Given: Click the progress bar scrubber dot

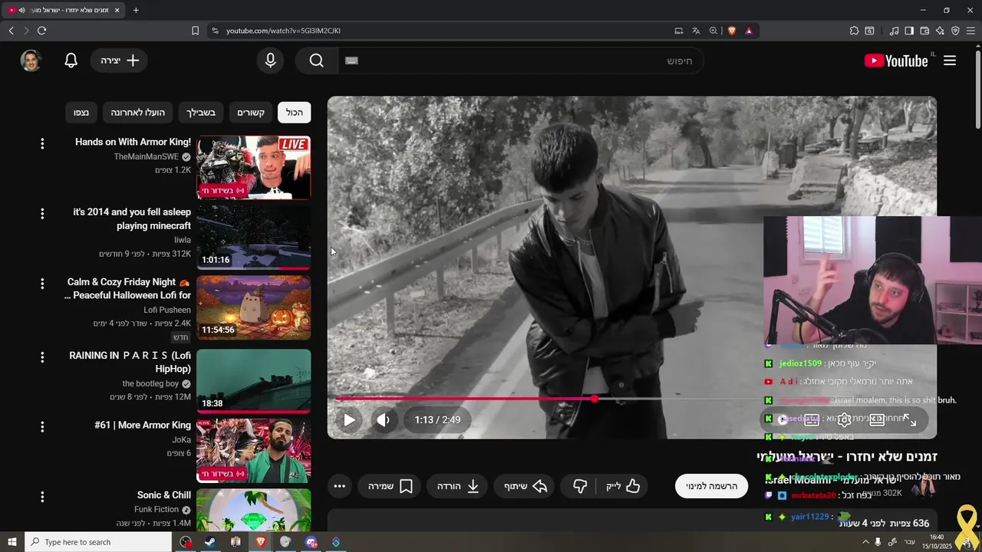Looking at the screenshot, I should 595,399.
